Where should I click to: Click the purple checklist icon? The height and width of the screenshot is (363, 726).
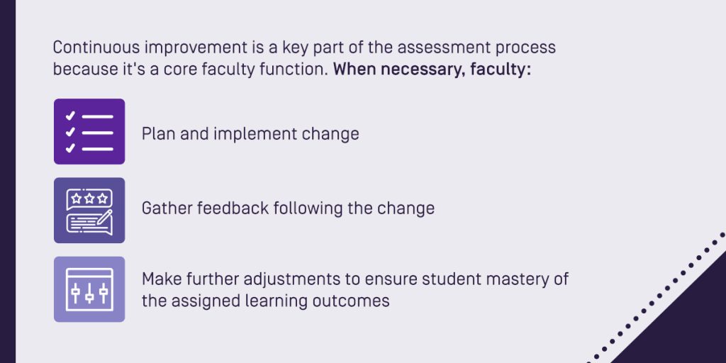click(x=89, y=131)
